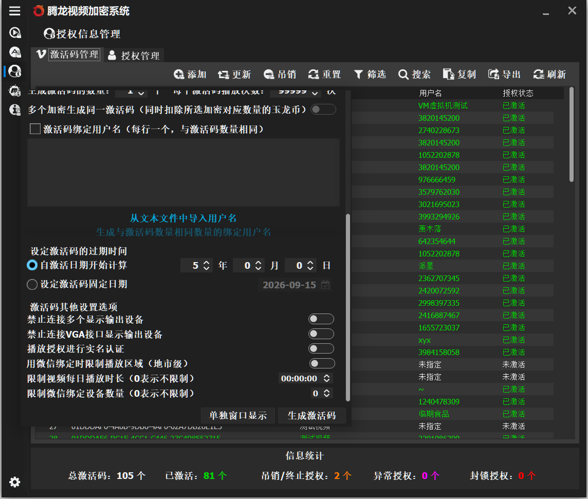Click the 用户名 column header
Screen dimensions: 588x499
(430, 93)
